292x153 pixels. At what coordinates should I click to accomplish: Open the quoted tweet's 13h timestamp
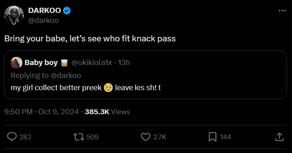[123, 62]
